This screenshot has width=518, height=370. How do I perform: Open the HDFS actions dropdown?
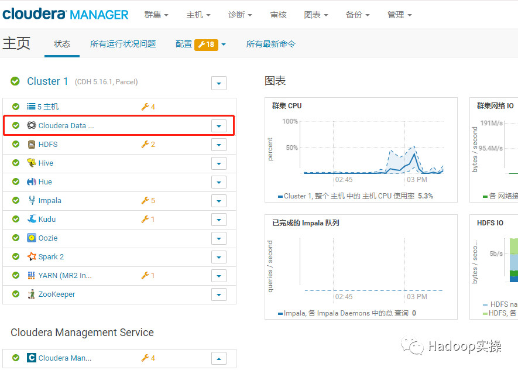click(218, 144)
